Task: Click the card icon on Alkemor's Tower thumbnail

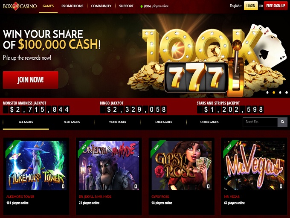Action: pos(63,186)
